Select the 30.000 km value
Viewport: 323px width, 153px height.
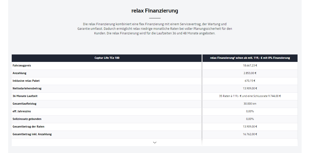click(x=250, y=104)
